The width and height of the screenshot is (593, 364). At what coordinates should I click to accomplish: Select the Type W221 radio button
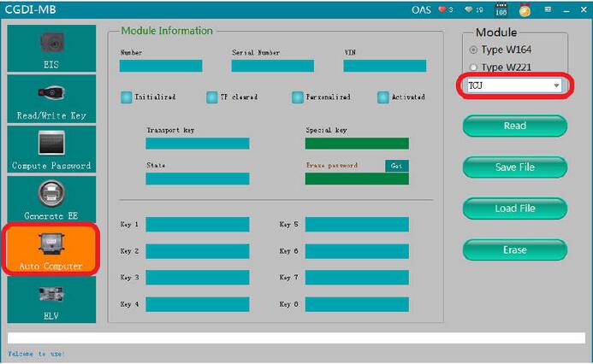pos(473,68)
